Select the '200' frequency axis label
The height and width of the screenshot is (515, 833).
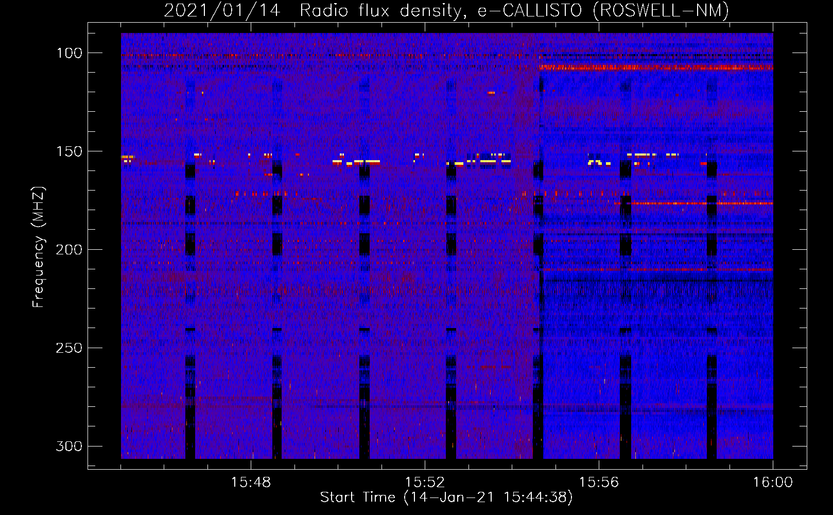tap(69, 250)
